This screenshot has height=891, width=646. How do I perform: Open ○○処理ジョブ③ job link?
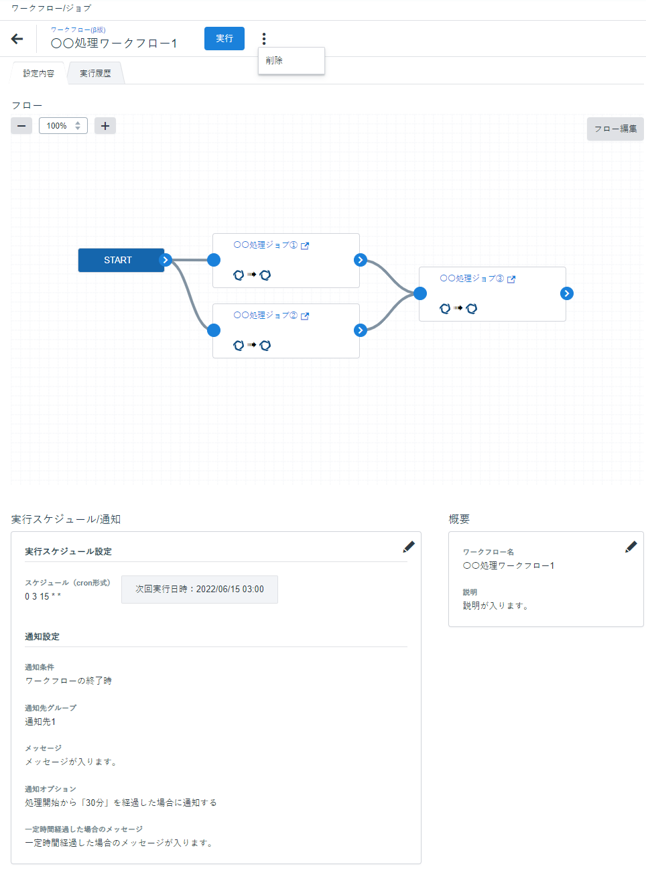(x=472, y=279)
